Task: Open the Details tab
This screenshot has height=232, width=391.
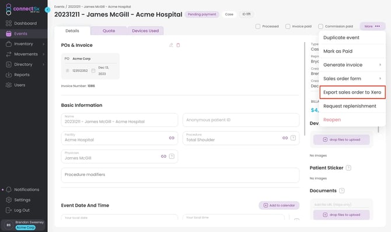Action: (x=72, y=31)
